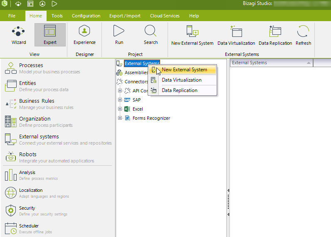Screen dimensions: 331x237
Task: Open the Export / Import ribbon tab
Action: point(125,16)
